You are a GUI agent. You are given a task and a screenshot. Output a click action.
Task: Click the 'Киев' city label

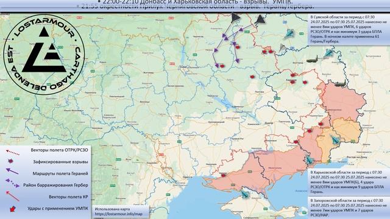[184, 67]
